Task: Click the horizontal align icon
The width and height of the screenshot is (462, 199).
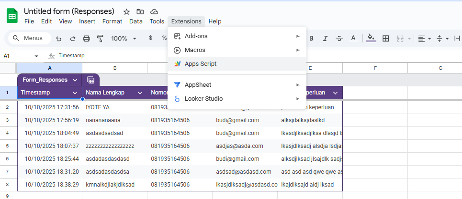Action: pos(422,39)
